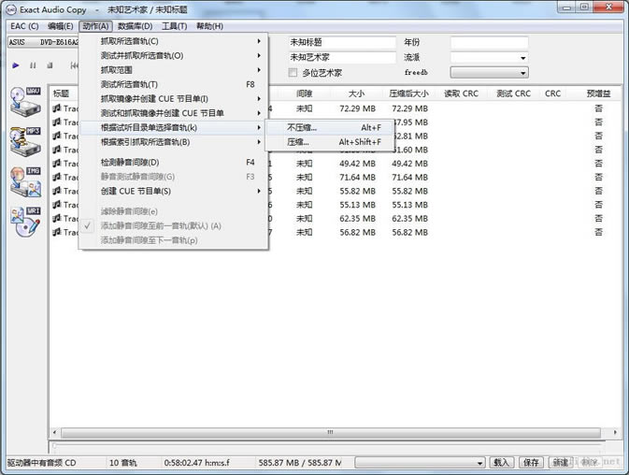Select 检测静音间隙(D) menu entry
The image size is (629, 475).
click(x=132, y=162)
